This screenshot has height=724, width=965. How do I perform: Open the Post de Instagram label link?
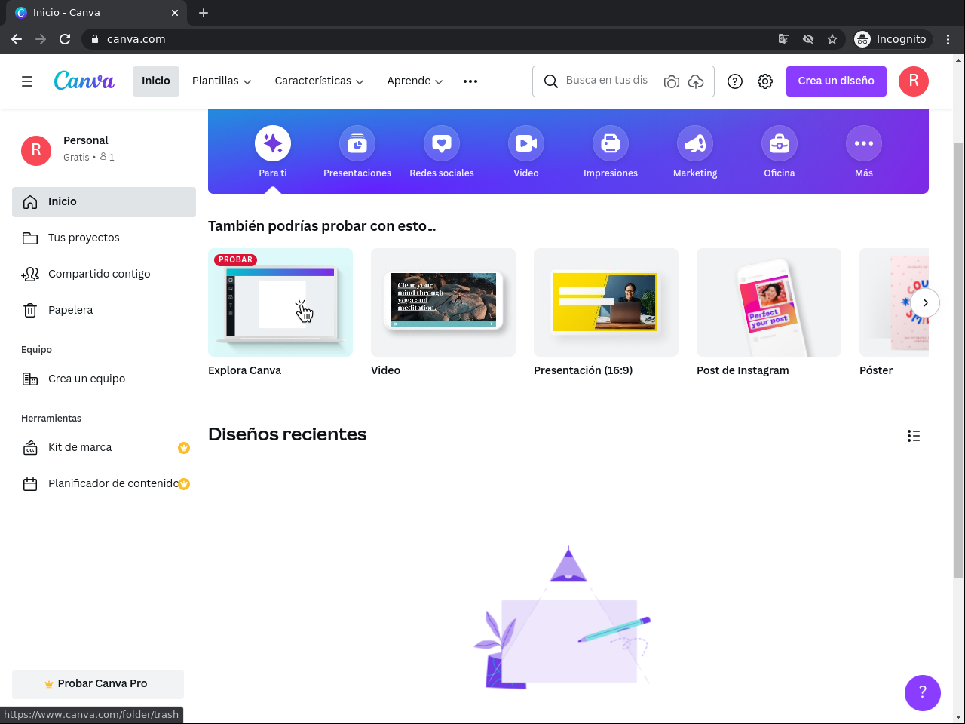pyautogui.click(x=743, y=370)
